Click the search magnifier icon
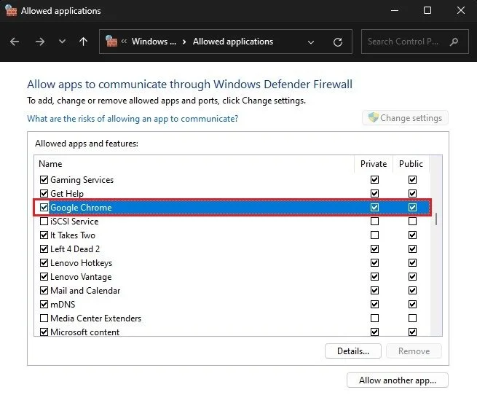 click(454, 42)
